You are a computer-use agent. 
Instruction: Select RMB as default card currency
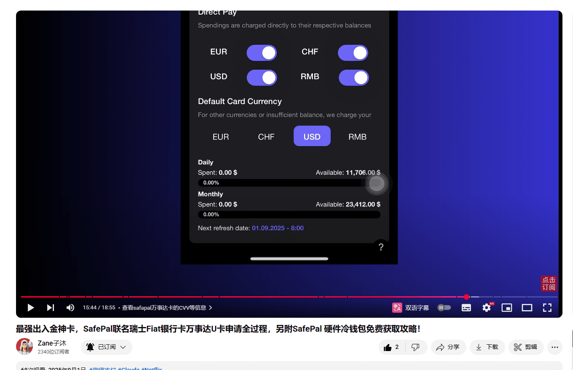click(x=358, y=137)
